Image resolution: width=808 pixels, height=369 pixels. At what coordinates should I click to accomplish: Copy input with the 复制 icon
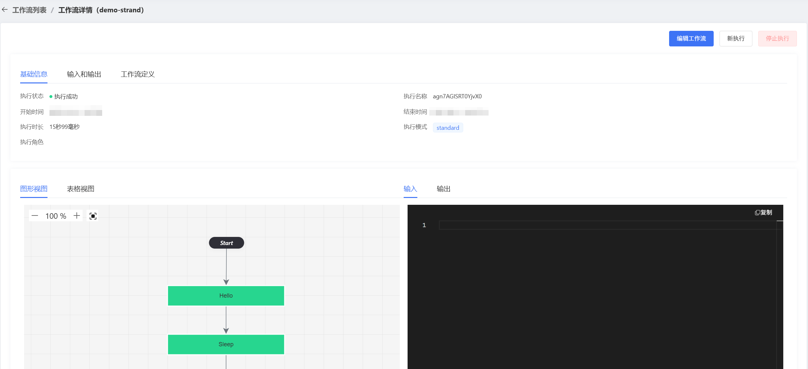(x=763, y=212)
